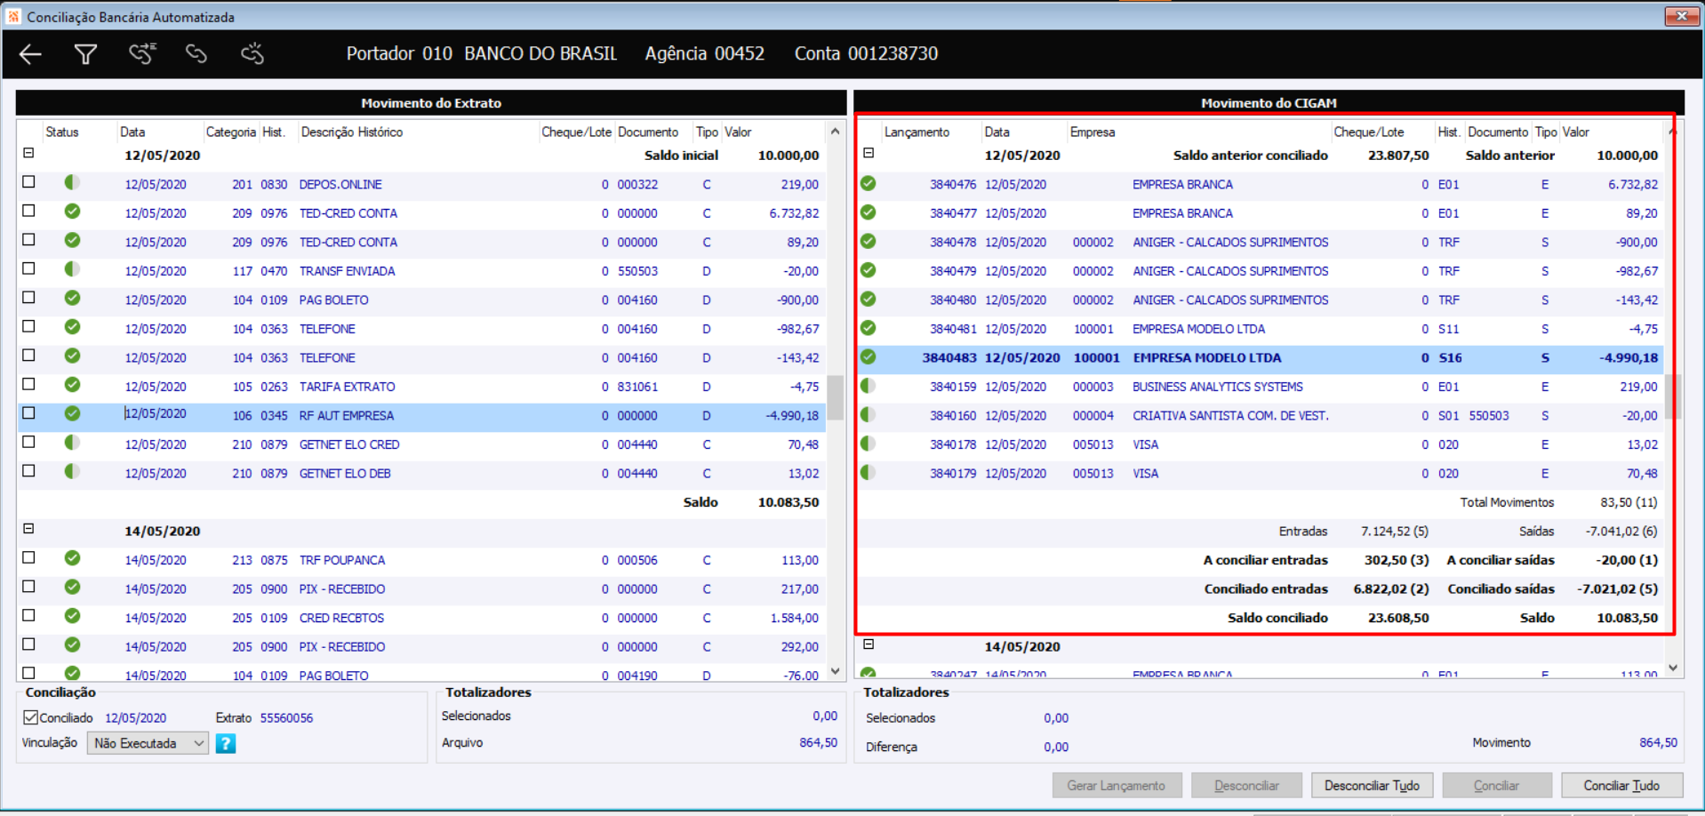Image resolution: width=1705 pixels, height=816 pixels.
Task: Collapse the 14/05/2020 group in Movimento do Extrato
Action: tap(28, 528)
